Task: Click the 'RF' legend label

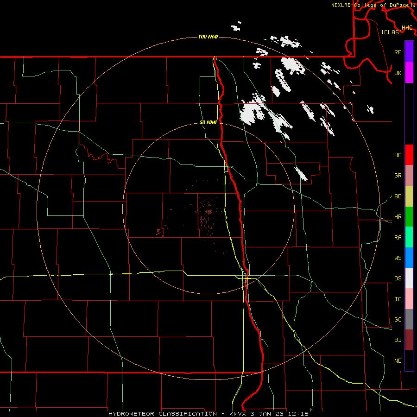Action: [x=398, y=52]
